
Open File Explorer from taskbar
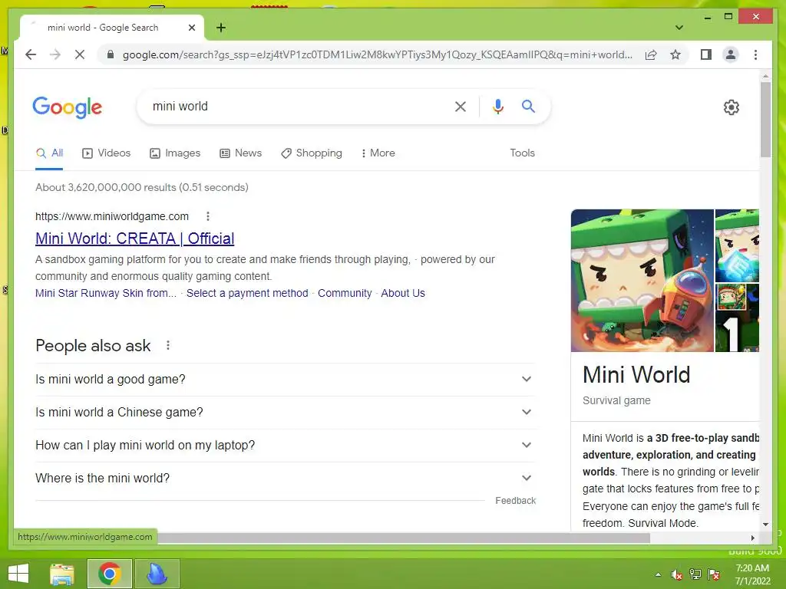pos(62,574)
